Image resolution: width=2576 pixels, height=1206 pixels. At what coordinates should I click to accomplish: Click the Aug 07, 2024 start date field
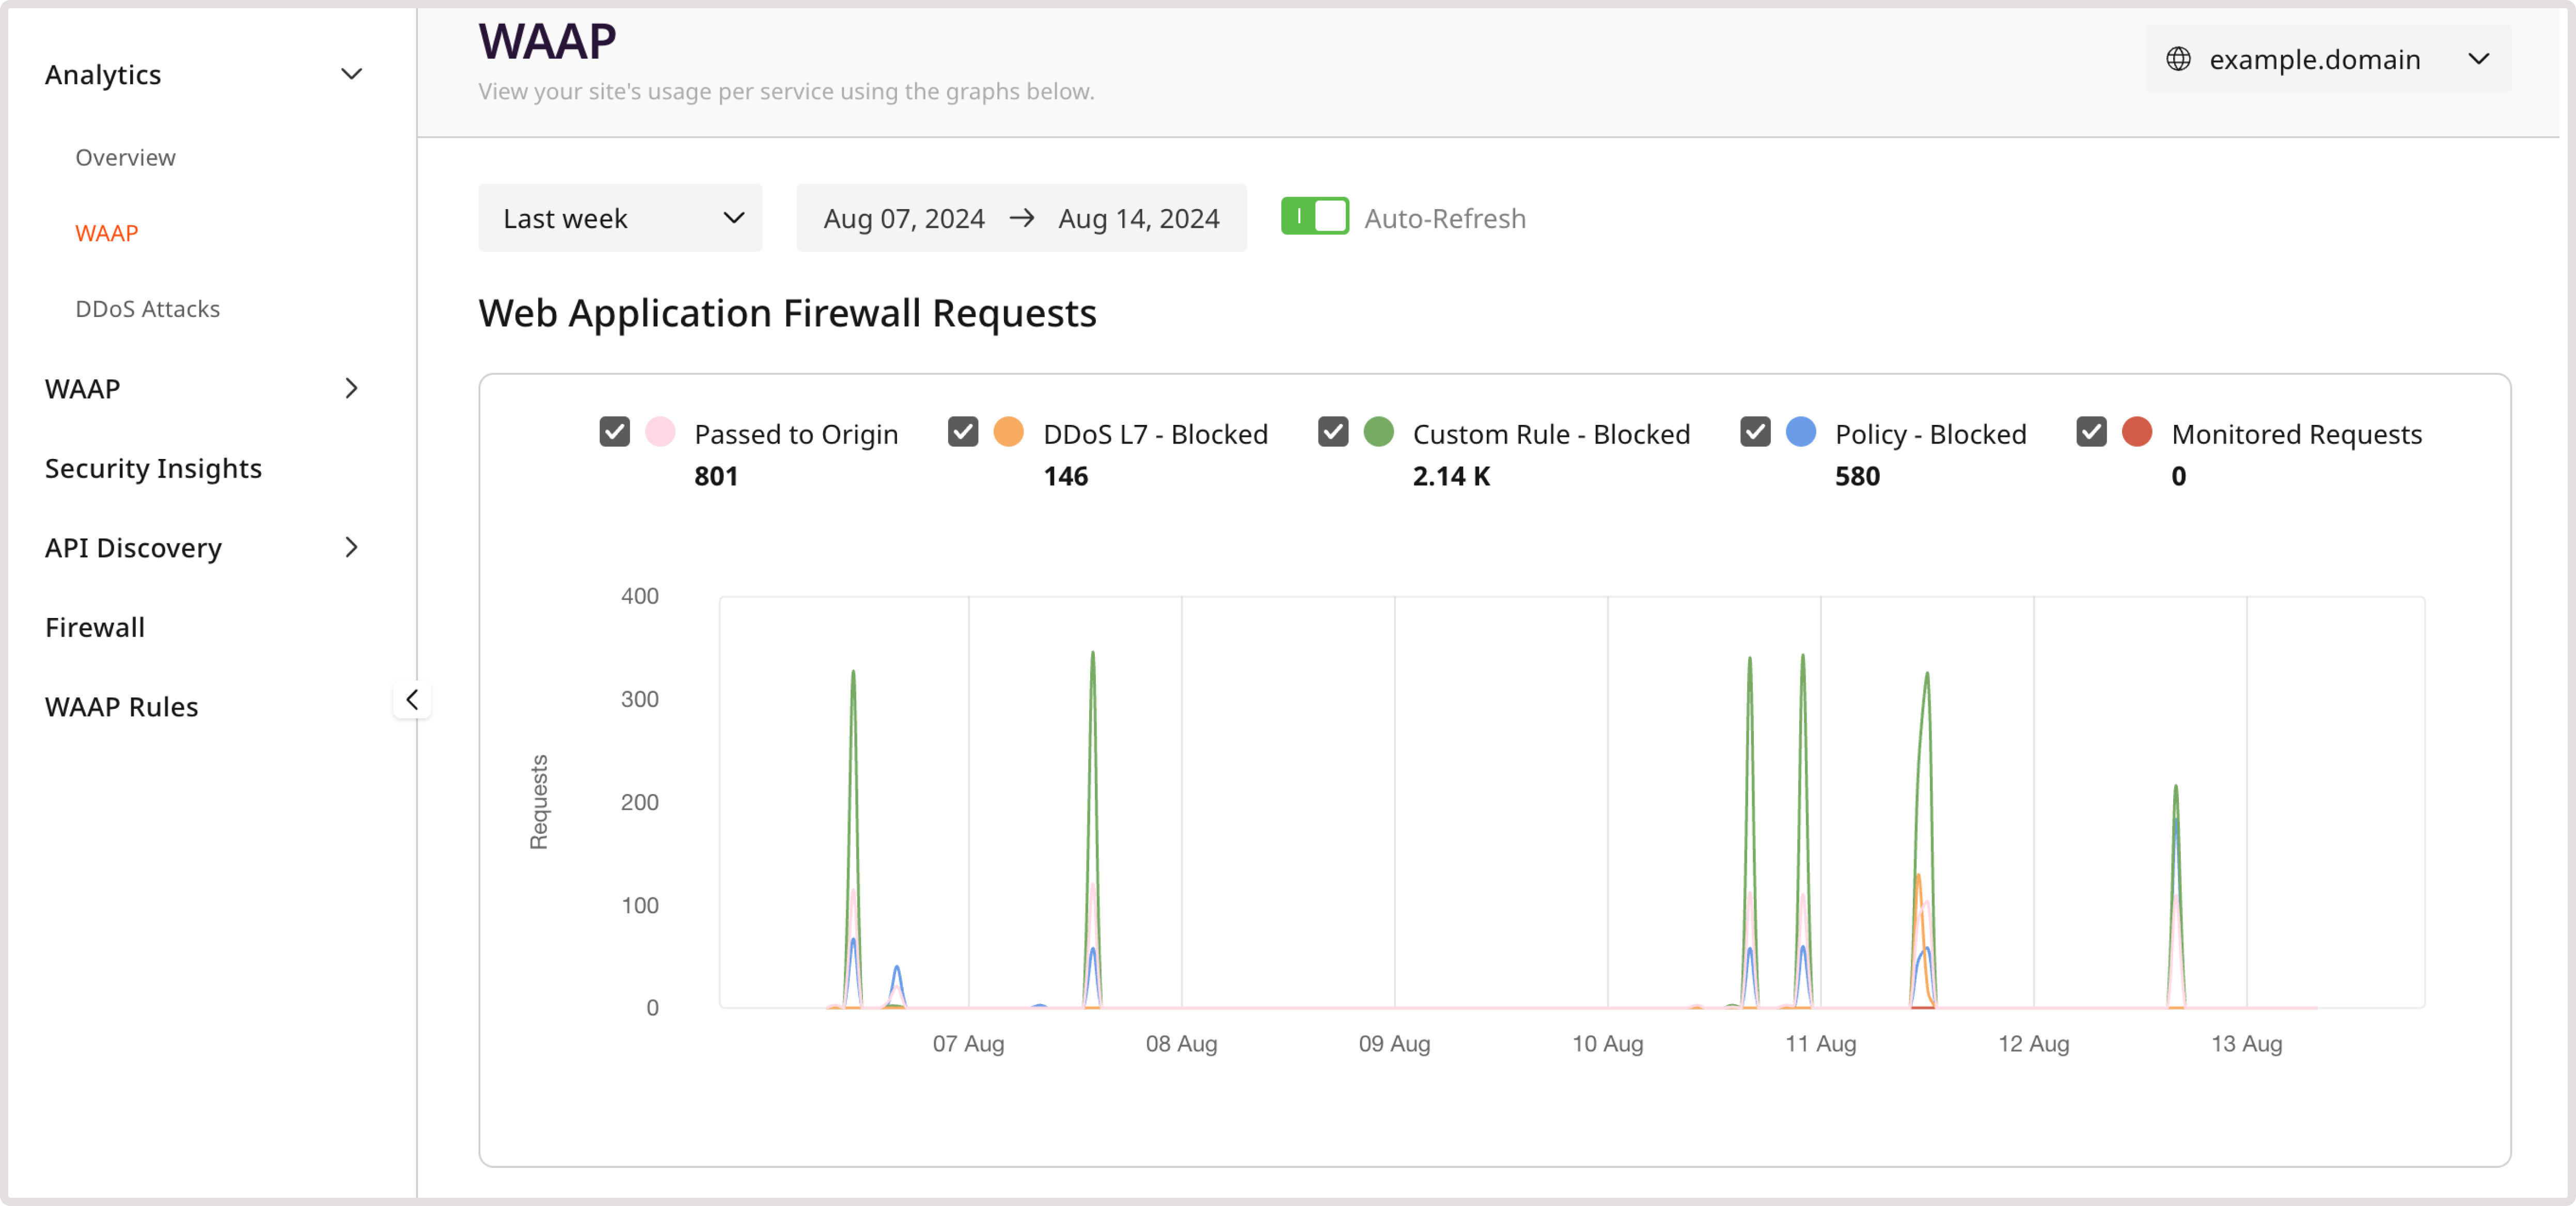point(903,217)
